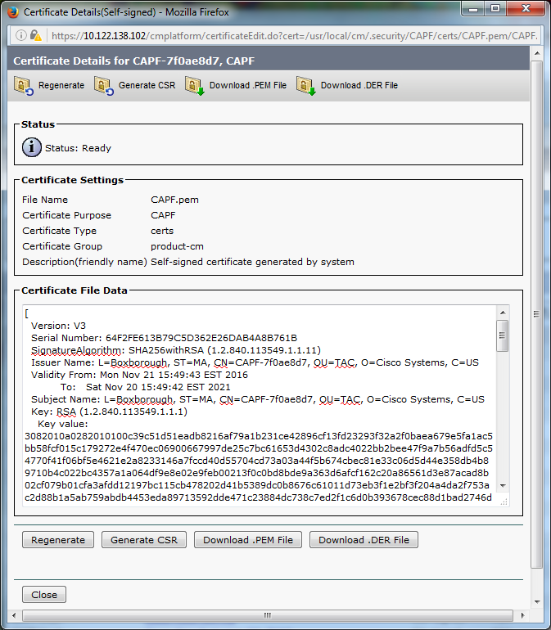
Task: Click the key value line starting '4770f41f'
Action: tap(256, 461)
